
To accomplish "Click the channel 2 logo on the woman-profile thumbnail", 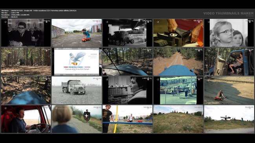I will coord(107,79).
